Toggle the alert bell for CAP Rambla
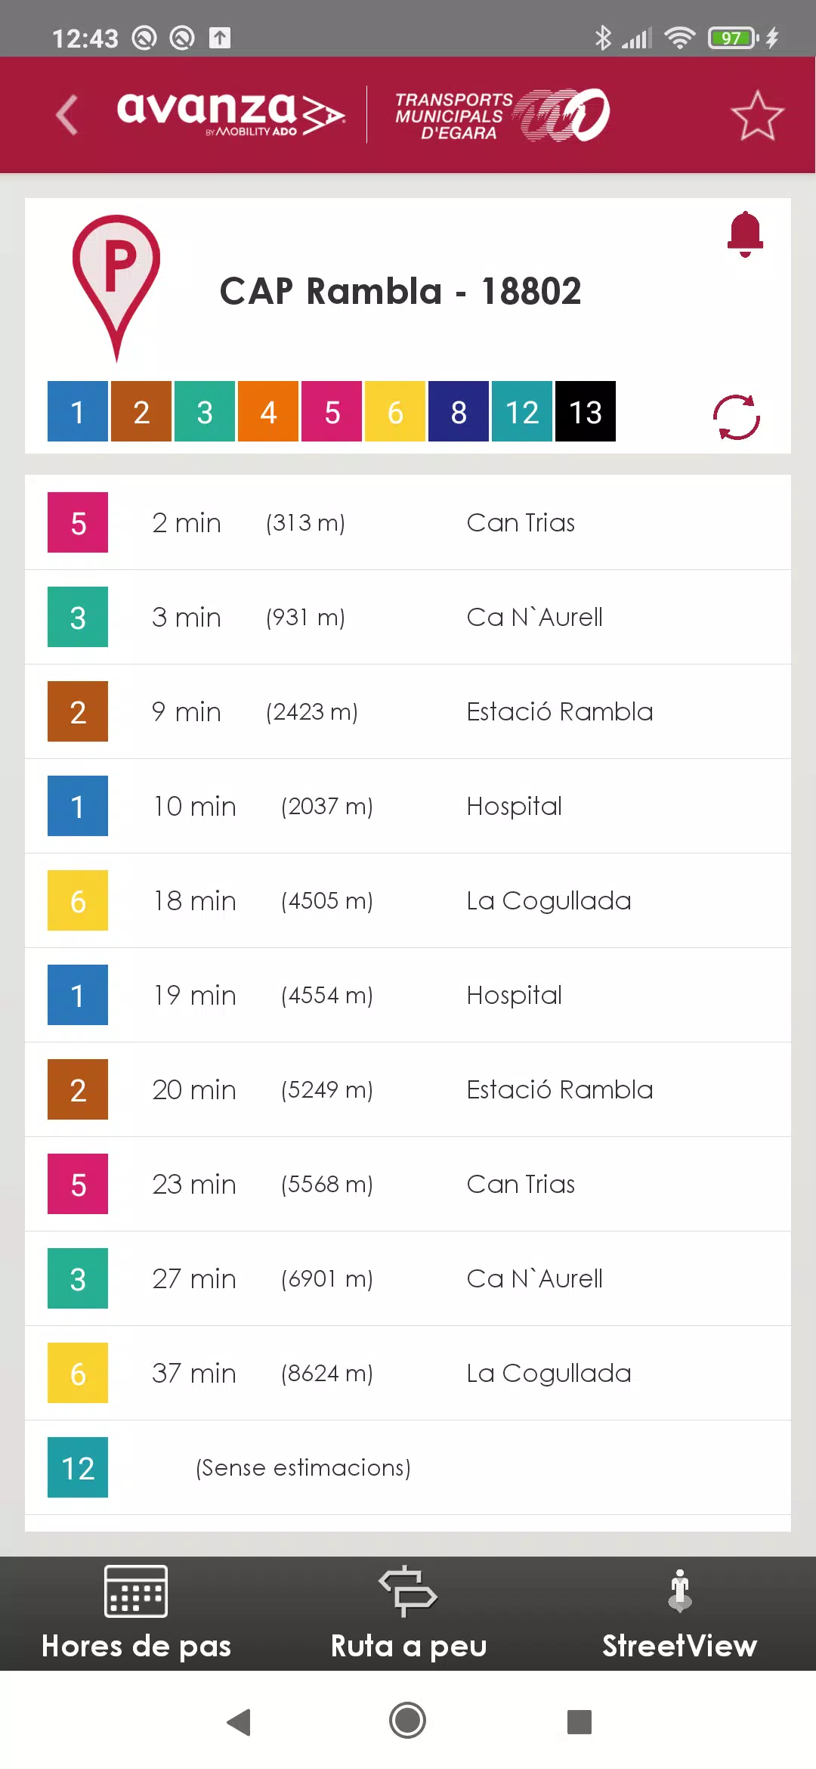 (745, 234)
